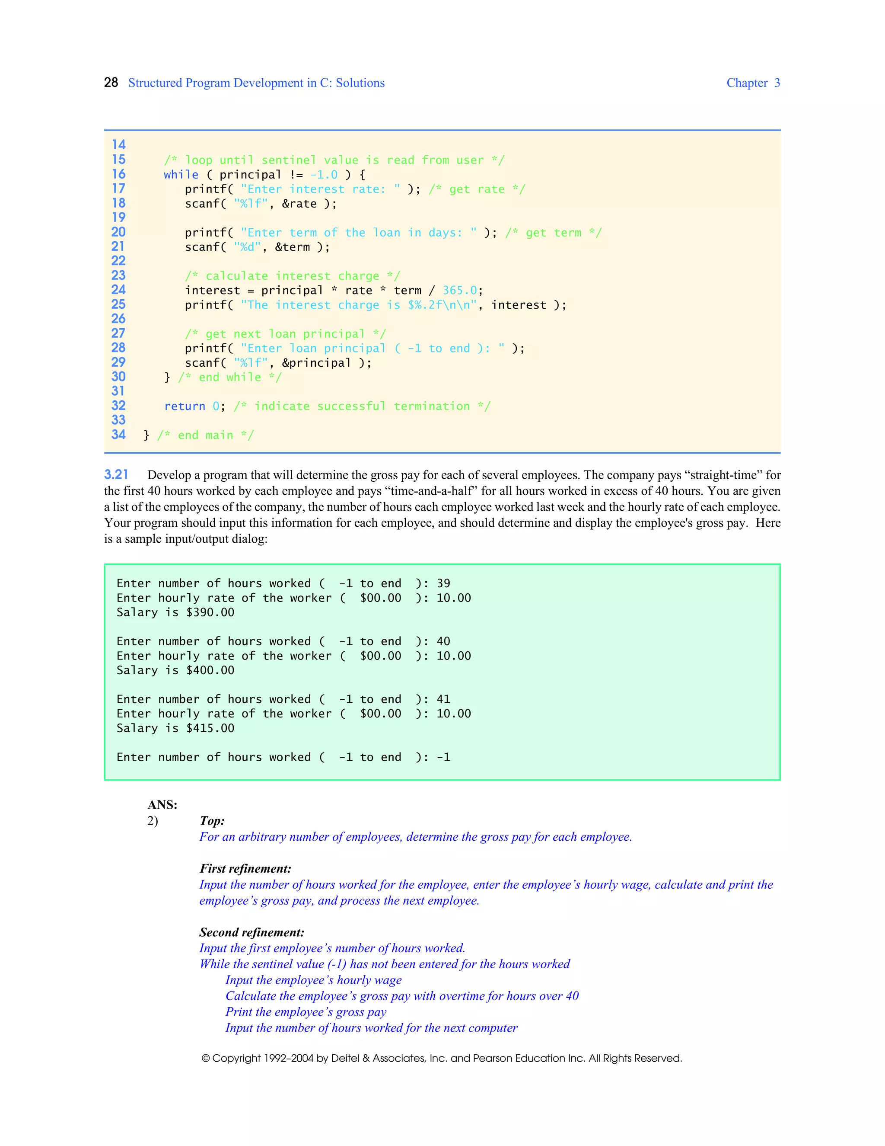This screenshot has height=1146, width=885.
Task: Click the '365.0' constant in code
Action: [x=459, y=290]
